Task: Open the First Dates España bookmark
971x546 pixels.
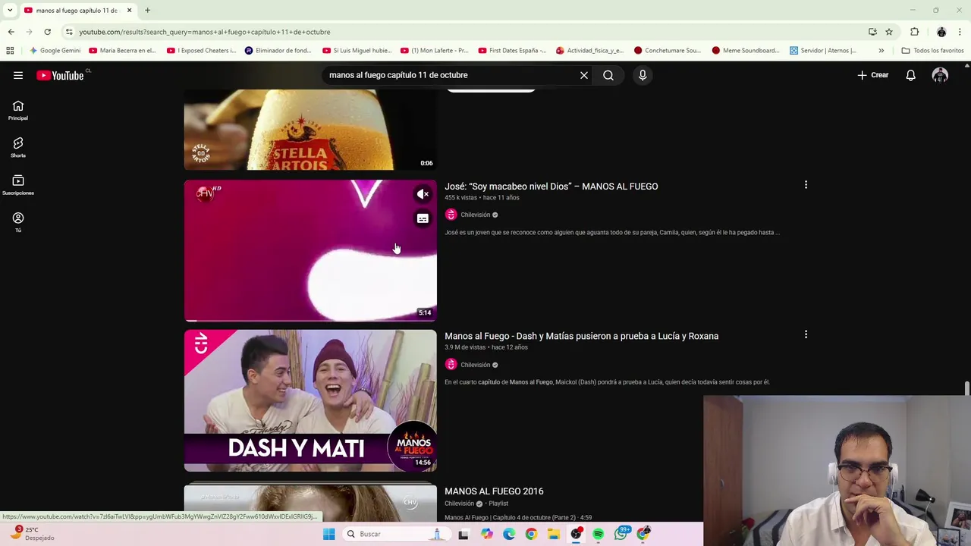Action: click(x=512, y=51)
